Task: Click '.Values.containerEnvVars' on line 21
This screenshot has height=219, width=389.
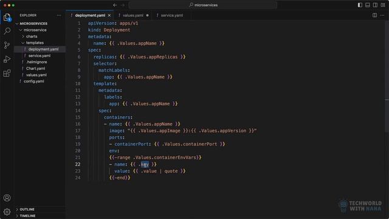Action: pyautogui.click(x=165, y=158)
